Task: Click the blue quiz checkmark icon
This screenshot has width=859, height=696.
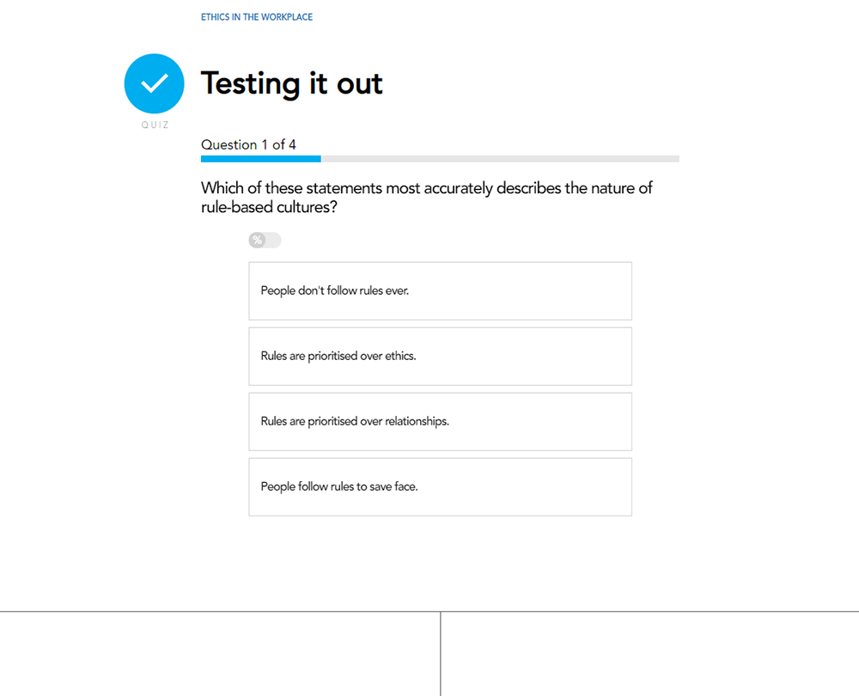Action: coord(154,83)
